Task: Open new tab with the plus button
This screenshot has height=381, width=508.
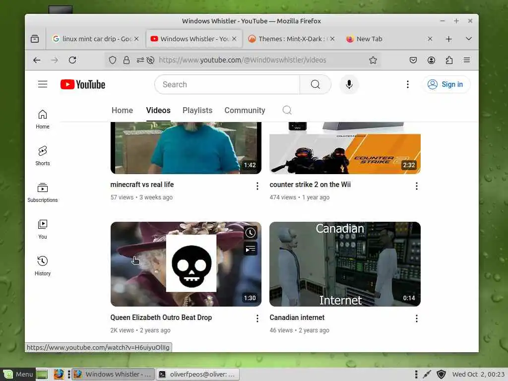Action: point(448,39)
